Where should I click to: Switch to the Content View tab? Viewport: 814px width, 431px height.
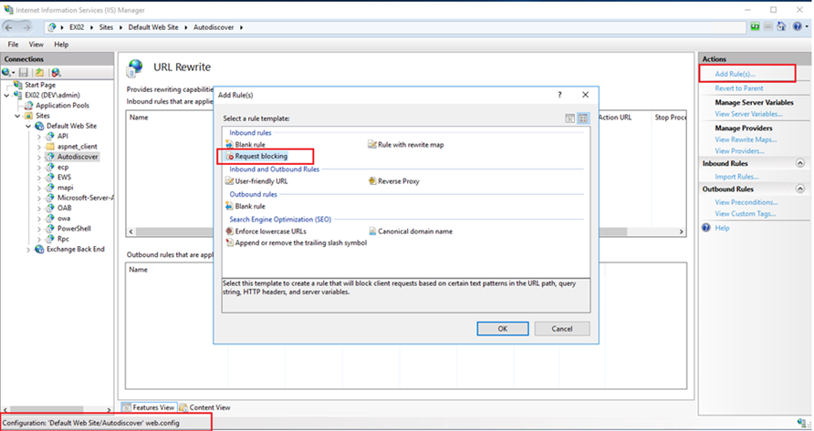(x=210, y=407)
